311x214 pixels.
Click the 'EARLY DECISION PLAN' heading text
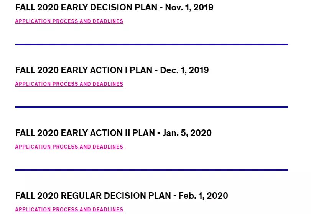[109, 7]
